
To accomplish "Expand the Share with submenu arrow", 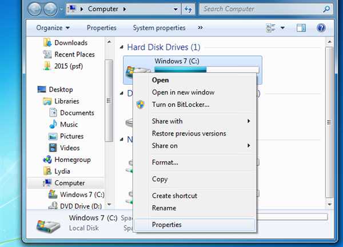I will click(249, 121).
